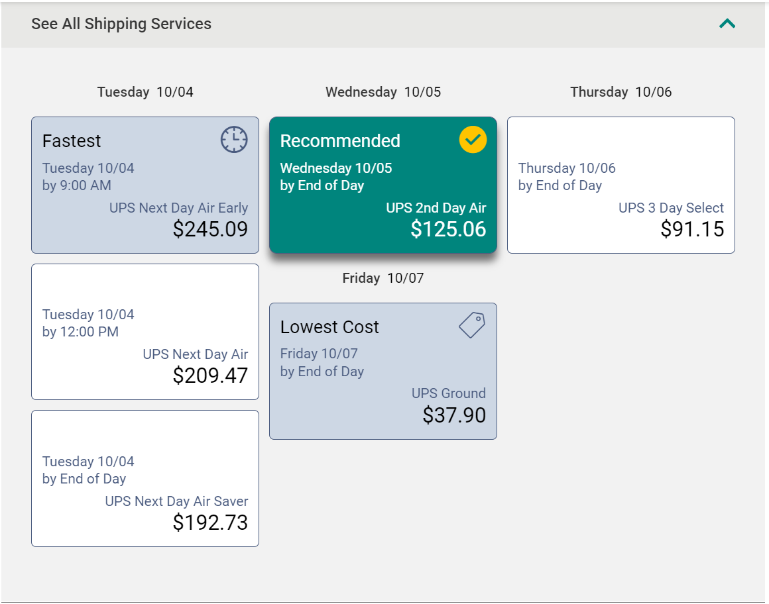Image resolution: width=769 pixels, height=604 pixels.
Task: Select UPS 2nd Day Air option
Action: coord(383,185)
